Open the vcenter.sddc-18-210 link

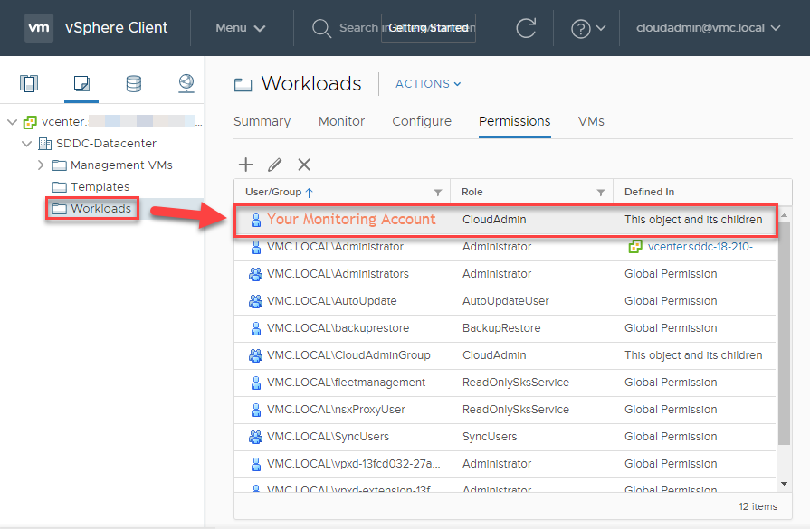point(704,247)
